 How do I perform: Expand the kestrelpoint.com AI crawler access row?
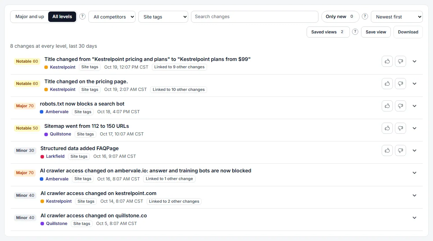point(414,195)
